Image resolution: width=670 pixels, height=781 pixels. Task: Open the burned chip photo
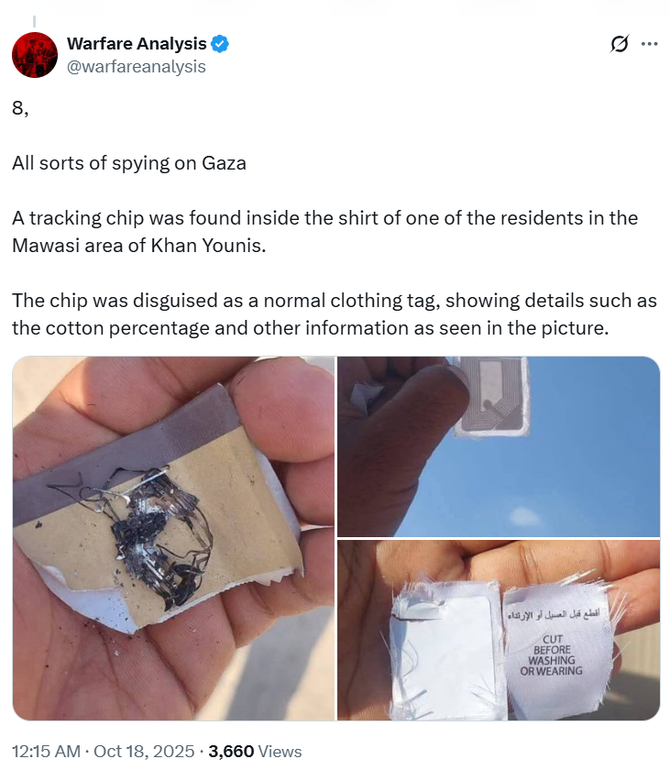point(174,538)
